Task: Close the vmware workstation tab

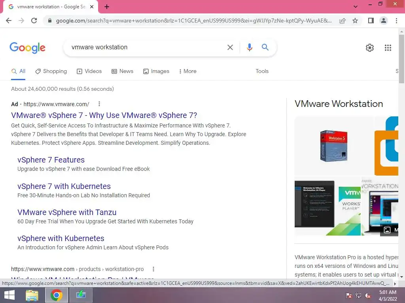Action: click(x=92, y=7)
